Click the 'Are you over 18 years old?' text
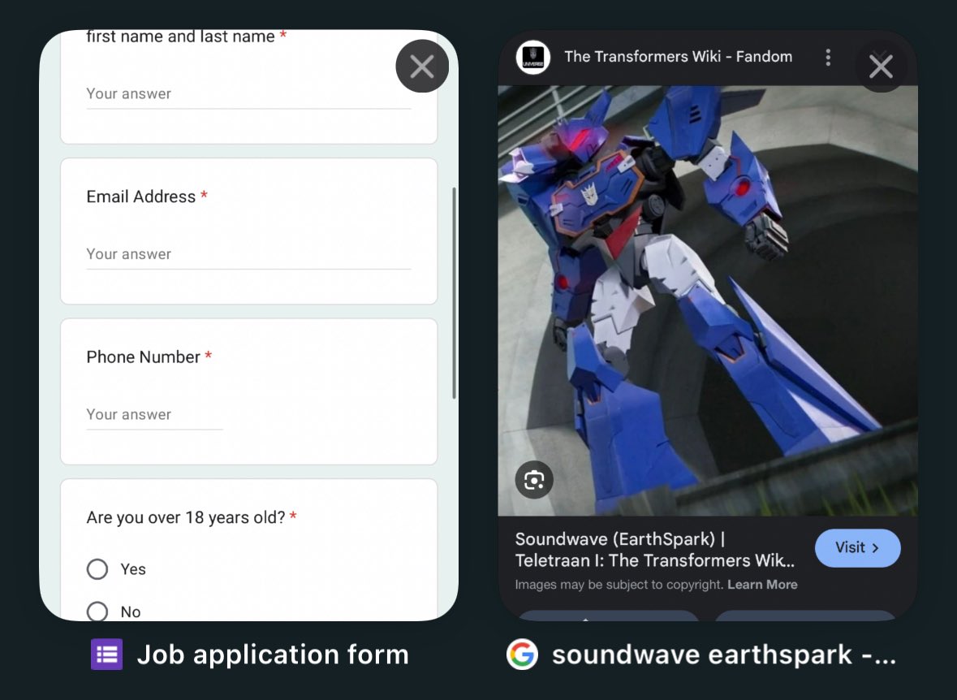The height and width of the screenshot is (700, 957). tap(186, 518)
